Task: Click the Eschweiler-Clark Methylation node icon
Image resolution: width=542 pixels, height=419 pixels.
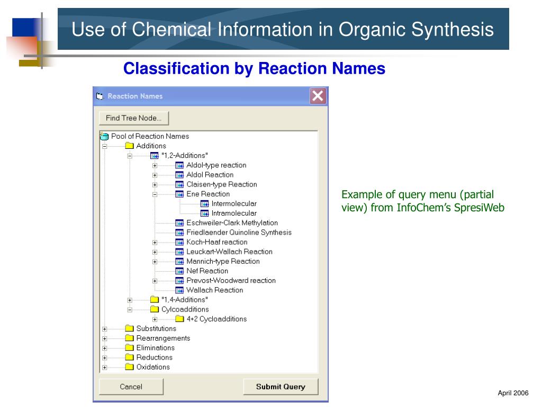Action: coord(179,223)
